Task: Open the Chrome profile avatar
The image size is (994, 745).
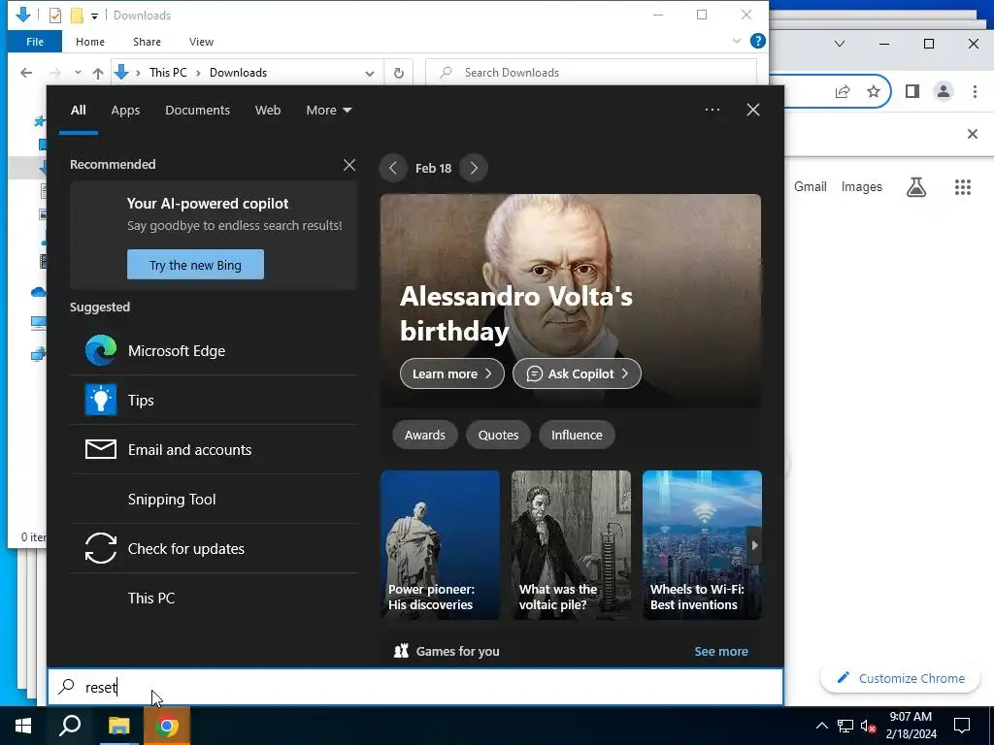Action: [944, 92]
